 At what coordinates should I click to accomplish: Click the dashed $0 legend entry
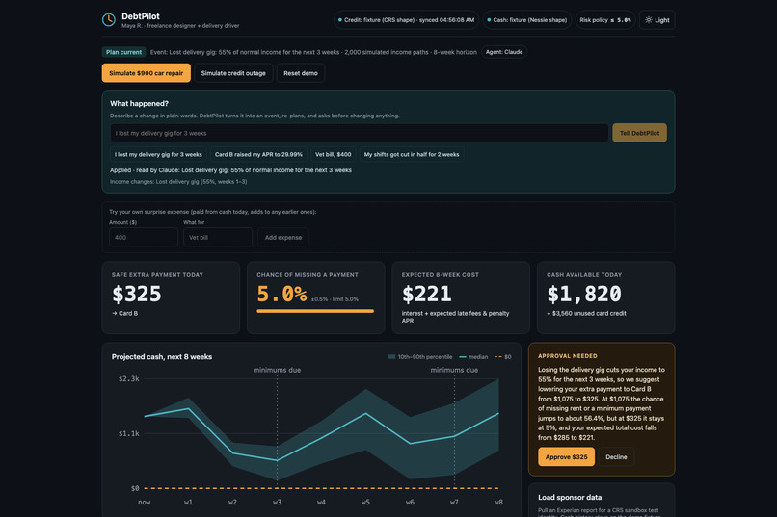[x=503, y=357]
